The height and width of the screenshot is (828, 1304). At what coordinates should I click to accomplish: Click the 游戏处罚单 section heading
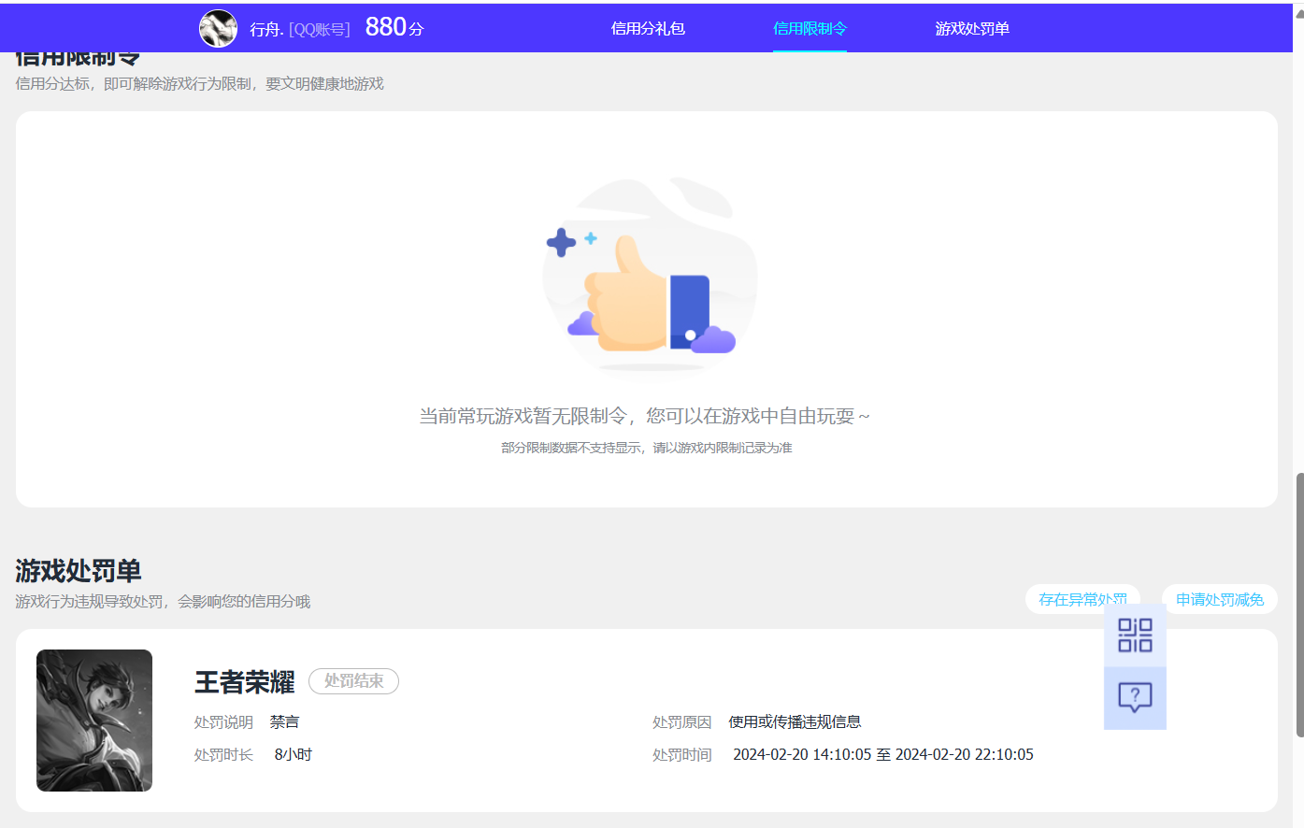(78, 569)
